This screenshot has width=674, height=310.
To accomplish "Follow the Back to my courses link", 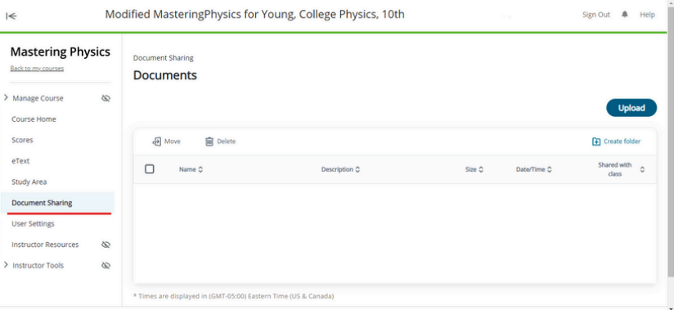I will (x=37, y=69).
